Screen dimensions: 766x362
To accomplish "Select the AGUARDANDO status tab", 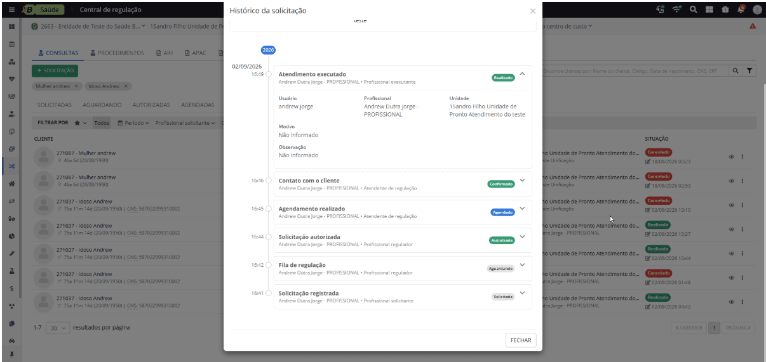I will pyautogui.click(x=102, y=105).
